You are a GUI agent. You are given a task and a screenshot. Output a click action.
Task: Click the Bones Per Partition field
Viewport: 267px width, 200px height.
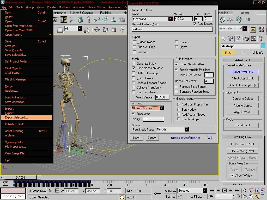209,75
